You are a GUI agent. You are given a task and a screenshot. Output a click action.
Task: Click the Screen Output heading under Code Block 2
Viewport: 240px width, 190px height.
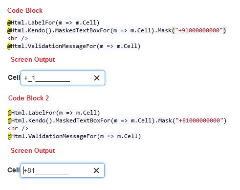[x=33, y=150]
